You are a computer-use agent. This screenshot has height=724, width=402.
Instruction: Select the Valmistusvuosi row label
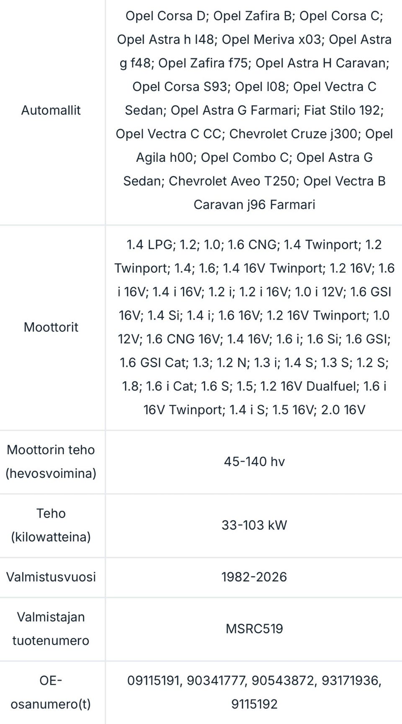[51, 577]
